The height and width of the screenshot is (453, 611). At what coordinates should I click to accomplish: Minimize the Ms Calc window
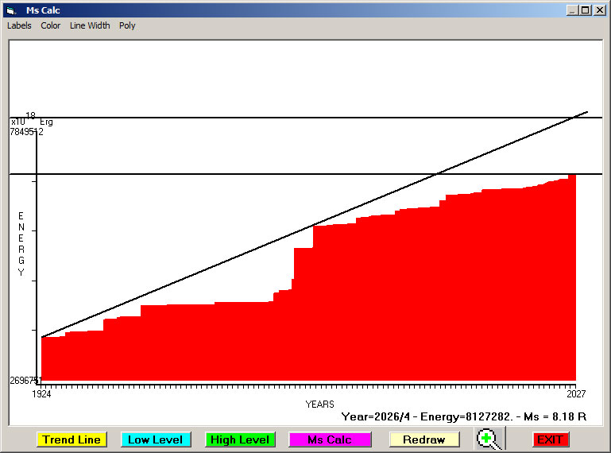tap(572, 10)
